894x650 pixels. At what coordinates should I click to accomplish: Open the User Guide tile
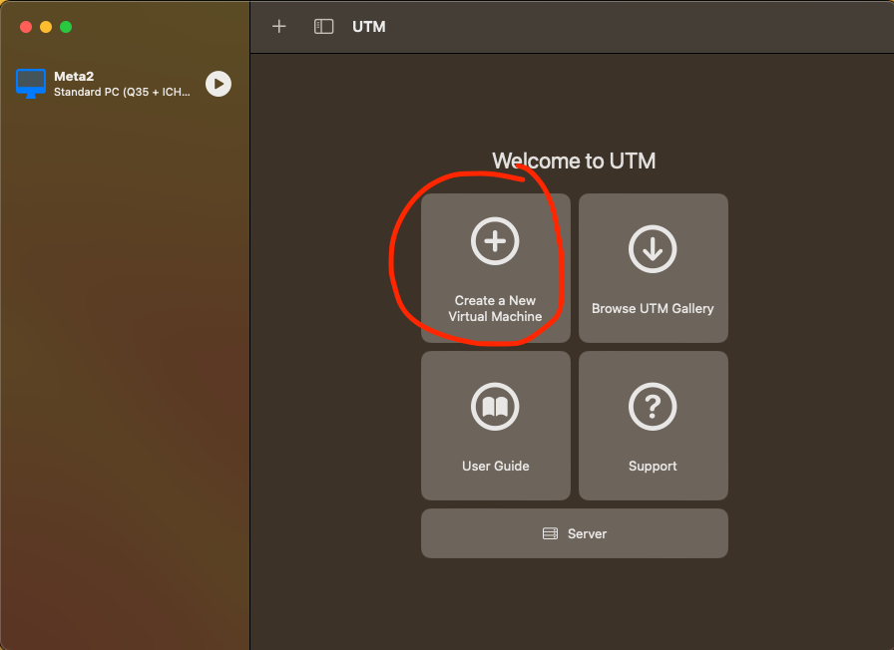(x=496, y=426)
